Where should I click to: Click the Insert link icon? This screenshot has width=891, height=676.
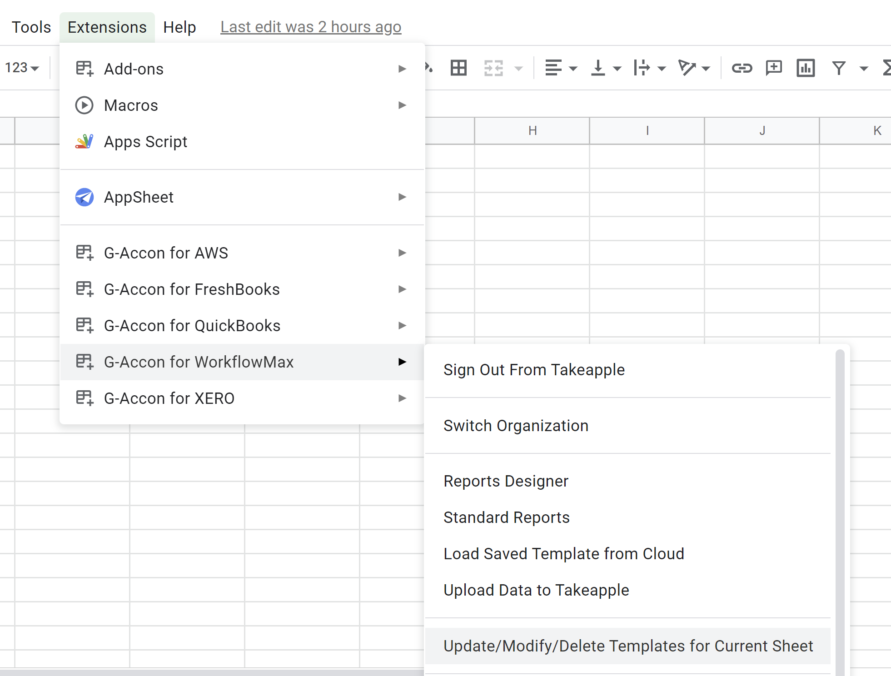pos(742,68)
